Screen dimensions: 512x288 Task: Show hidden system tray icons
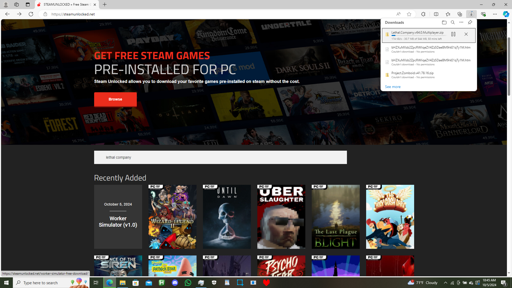click(445, 283)
